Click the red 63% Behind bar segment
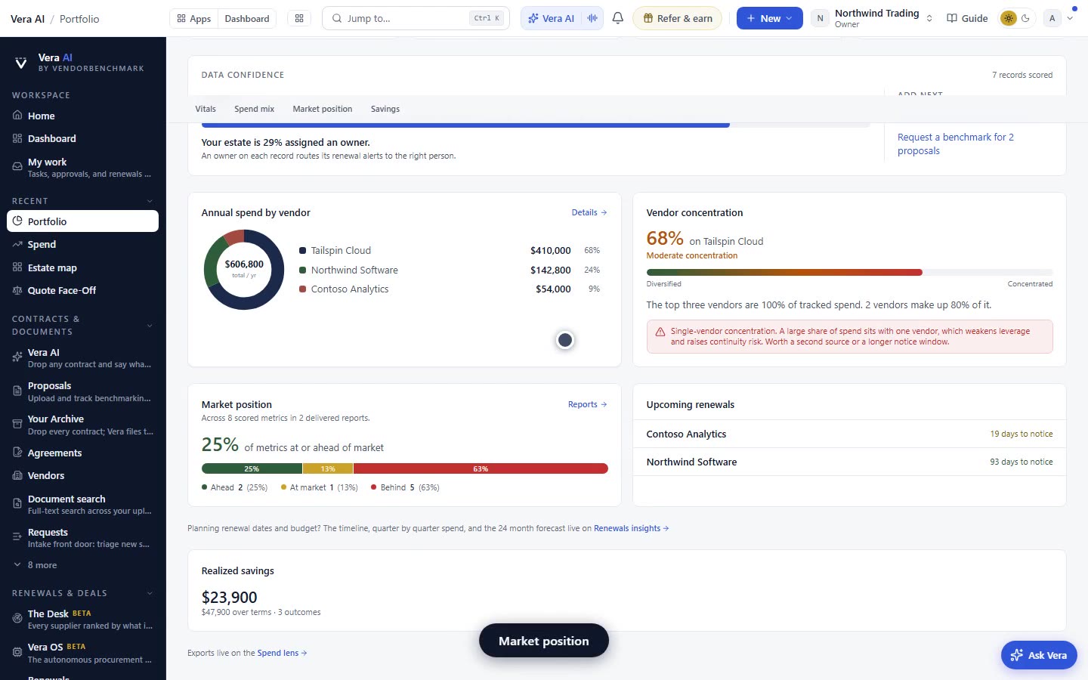This screenshot has width=1088, height=680. click(481, 468)
